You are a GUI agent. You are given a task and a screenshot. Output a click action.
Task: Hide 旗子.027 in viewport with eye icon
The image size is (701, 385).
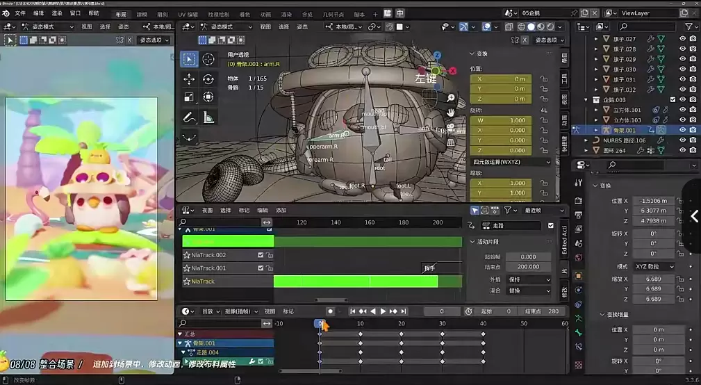tap(682, 39)
